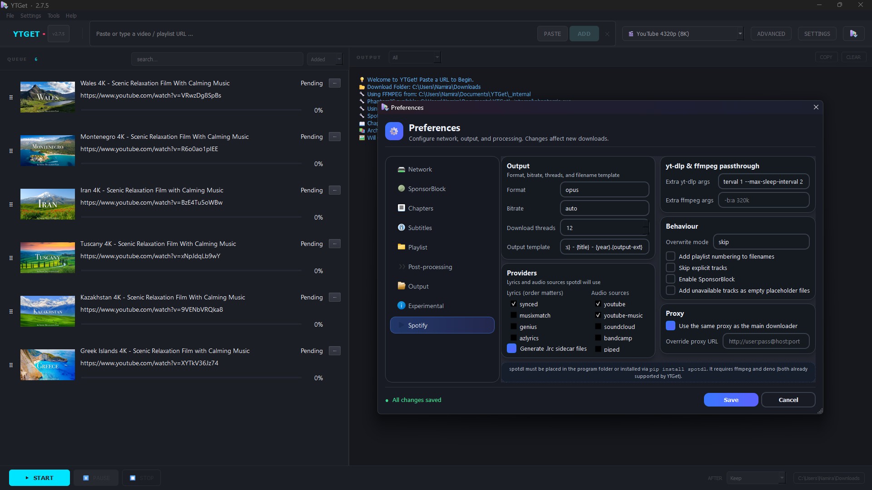Uncheck the youtube audio source
The width and height of the screenshot is (872, 490).
coord(598,304)
